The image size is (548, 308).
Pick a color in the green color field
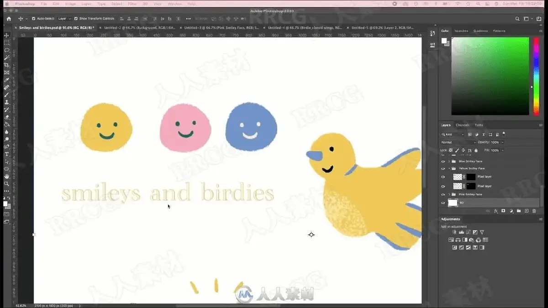(x=490, y=76)
